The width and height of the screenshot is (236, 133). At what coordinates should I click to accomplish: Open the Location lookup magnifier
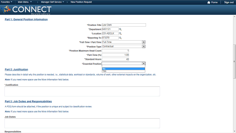120,34
